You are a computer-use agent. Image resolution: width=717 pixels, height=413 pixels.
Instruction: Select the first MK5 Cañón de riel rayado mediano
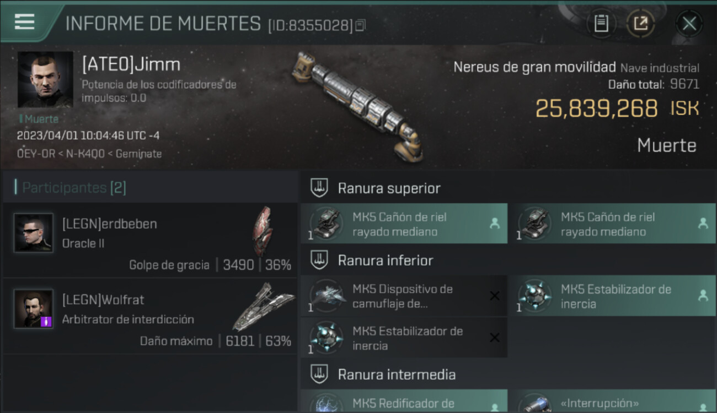pos(404,224)
